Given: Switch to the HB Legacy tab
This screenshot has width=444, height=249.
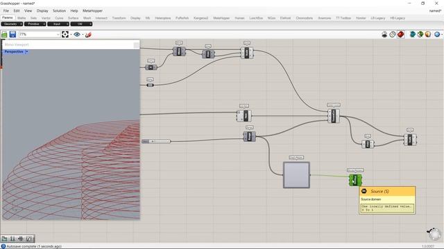Looking at the screenshot, I should point(398,18).
